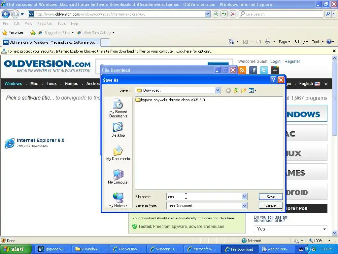Switch to Upgrade Wi... taskbar item

tap(53, 249)
